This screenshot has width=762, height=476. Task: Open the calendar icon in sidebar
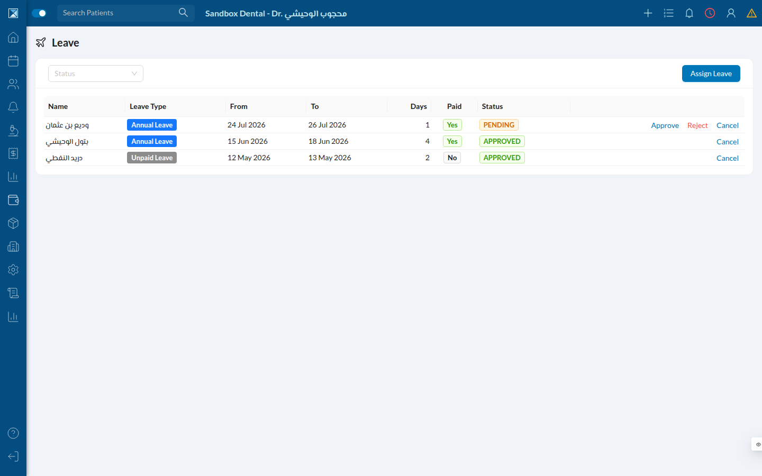pyautogui.click(x=13, y=61)
